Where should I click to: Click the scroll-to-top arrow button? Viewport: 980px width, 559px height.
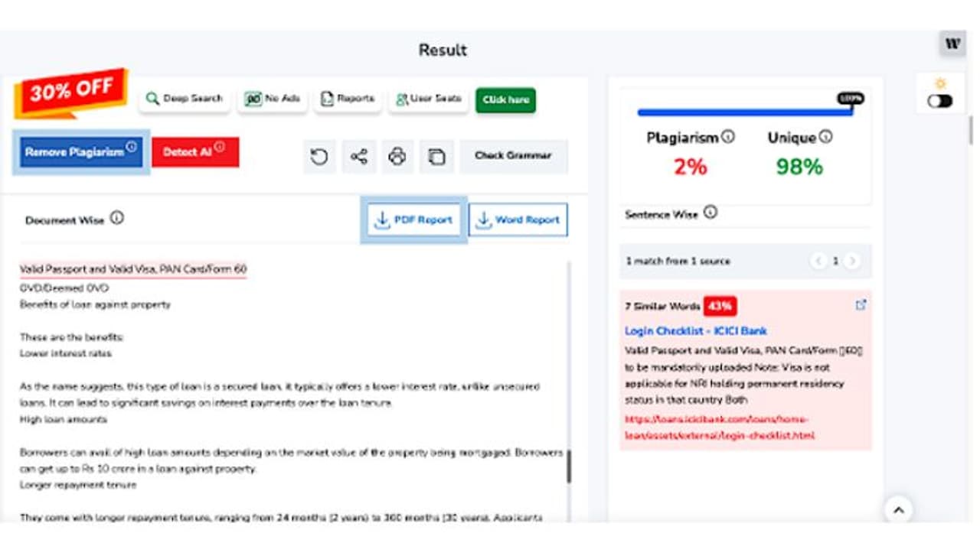[899, 510]
